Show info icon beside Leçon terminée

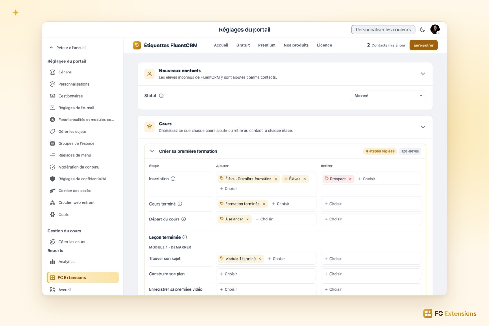click(185, 237)
